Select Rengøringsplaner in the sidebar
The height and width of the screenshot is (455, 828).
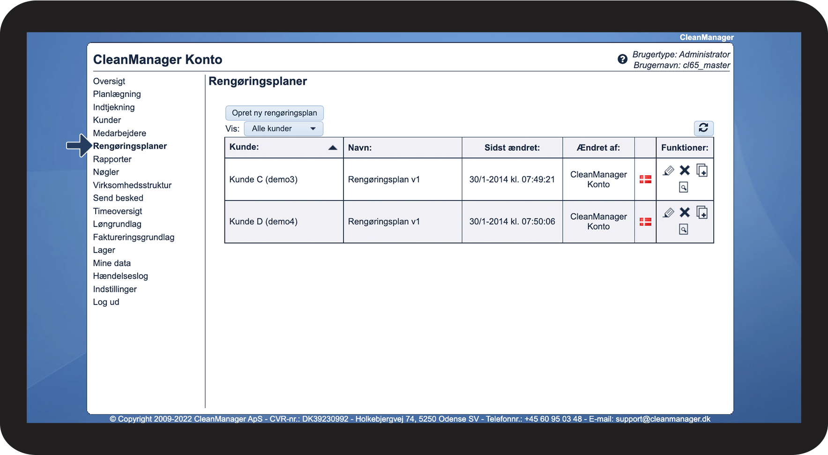pos(130,146)
